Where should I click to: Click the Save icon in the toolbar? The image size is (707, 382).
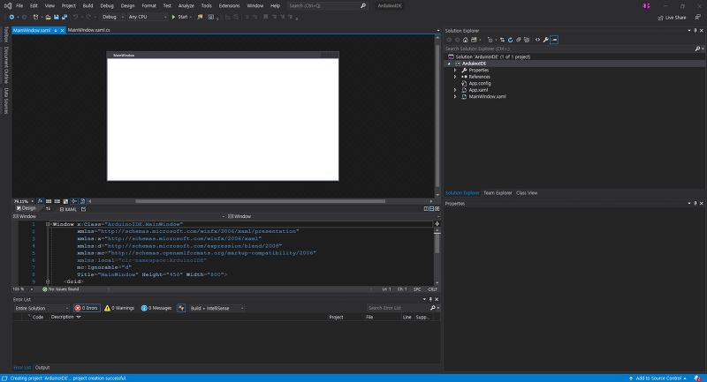click(x=57, y=17)
